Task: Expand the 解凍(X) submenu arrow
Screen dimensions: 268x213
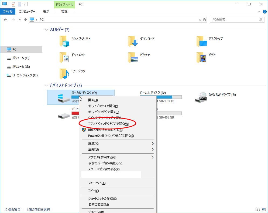Action: pos(152,143)
